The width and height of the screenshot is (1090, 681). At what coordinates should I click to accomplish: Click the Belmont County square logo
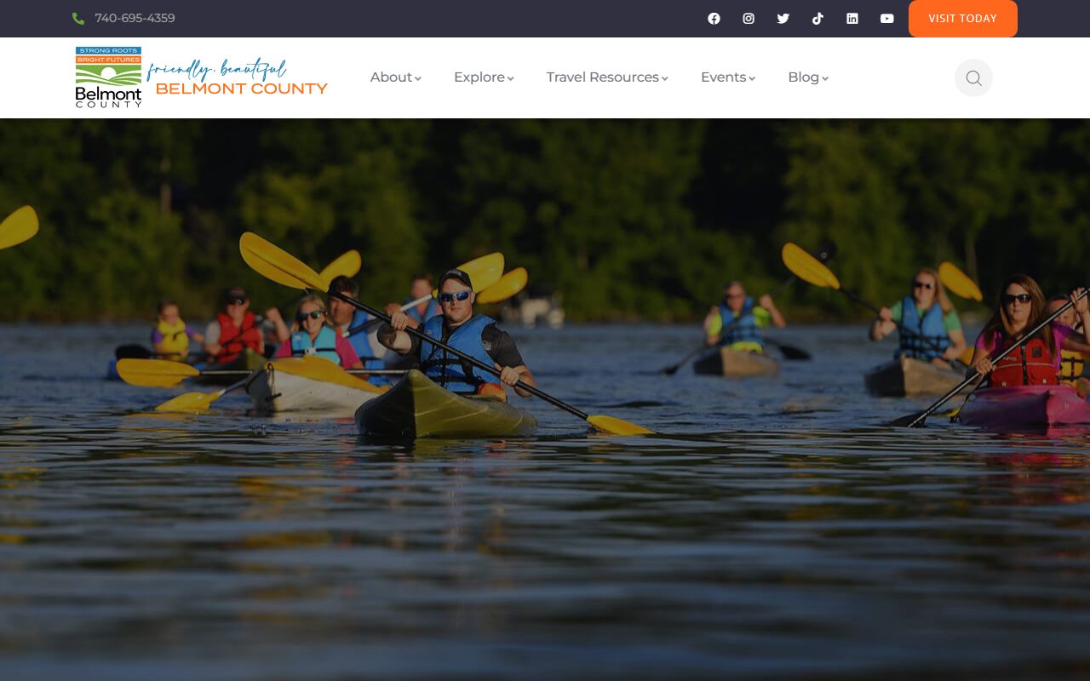click(108, 77)
